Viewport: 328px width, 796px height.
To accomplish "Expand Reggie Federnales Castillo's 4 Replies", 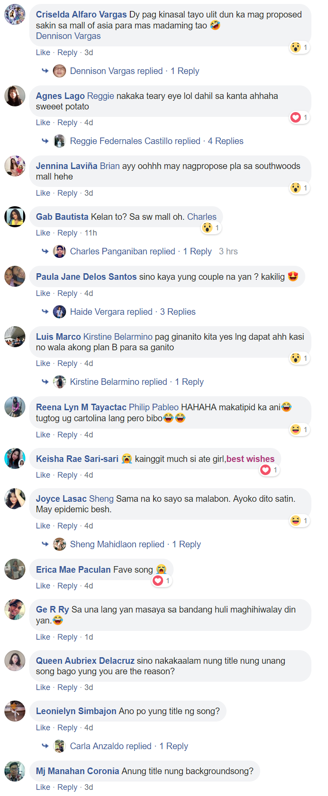I will pos(226,141).
